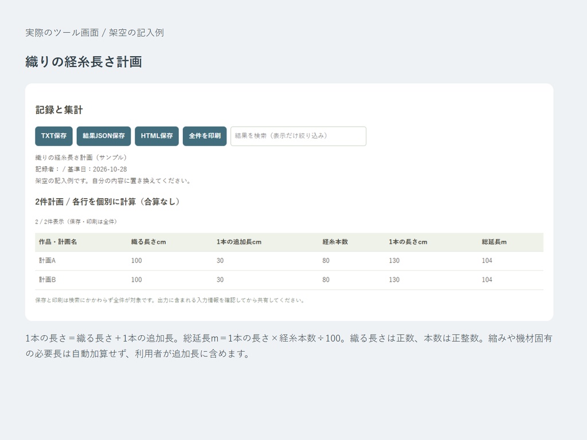Select the 計画B row name cell
The height and width of the screenshot is (440, 587).
pyautogui.click(x=47, y=280)
